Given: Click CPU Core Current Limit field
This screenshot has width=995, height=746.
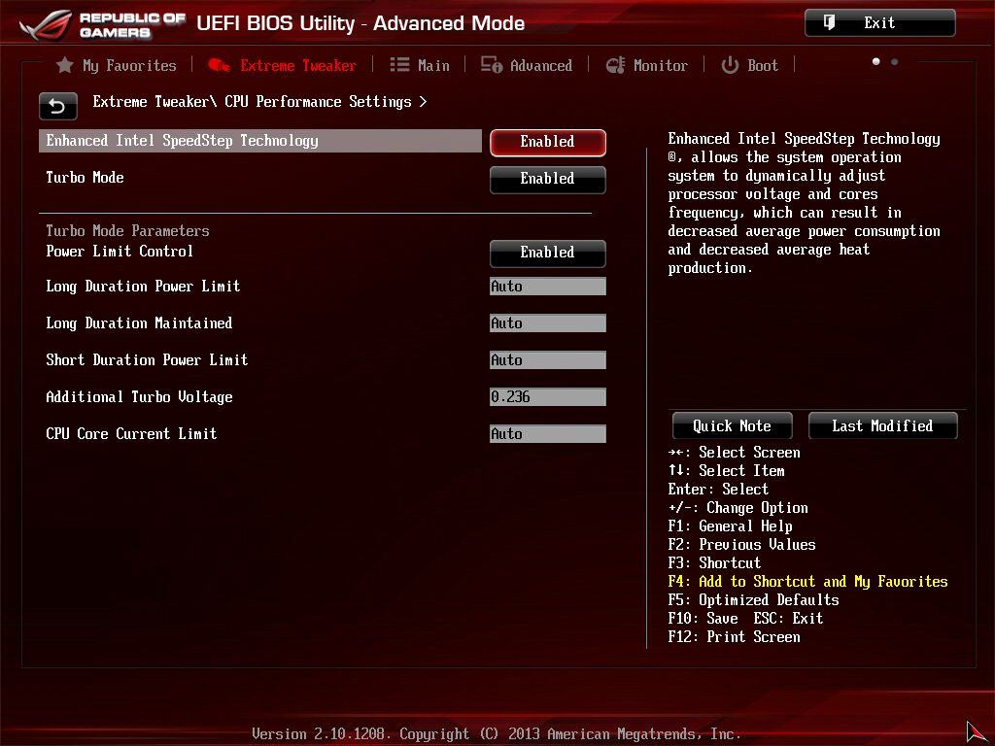Looking at the screenshot, I should (x=548, y=434).
